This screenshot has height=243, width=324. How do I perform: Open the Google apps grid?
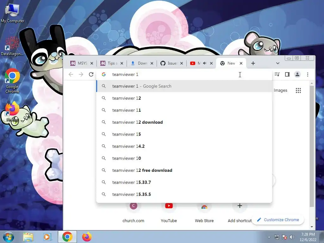298,90
